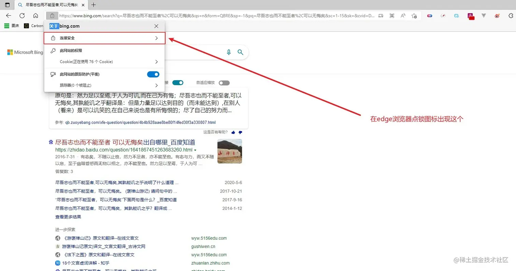Expand the 跟踪器 blocked trackers list
The height and width of the screenshot is (271, 516).
156,85
